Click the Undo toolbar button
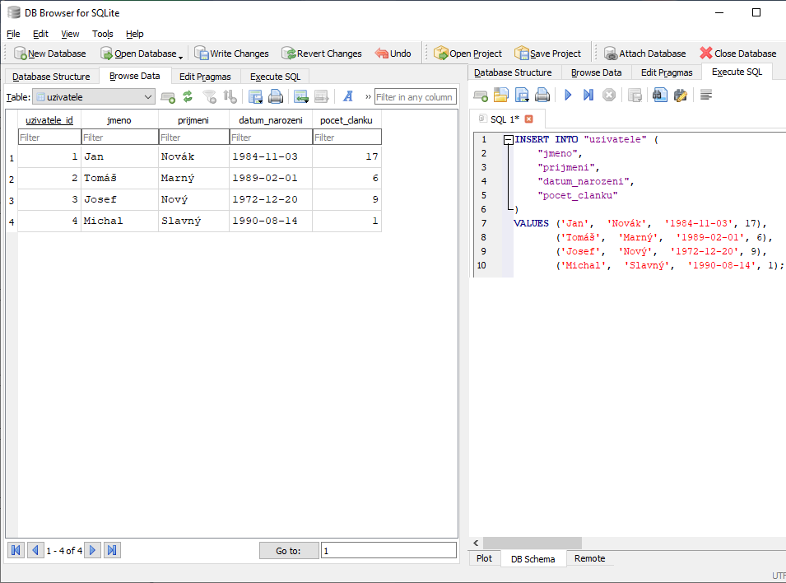The height and width of the screenshot is (583, 786). 393,54
